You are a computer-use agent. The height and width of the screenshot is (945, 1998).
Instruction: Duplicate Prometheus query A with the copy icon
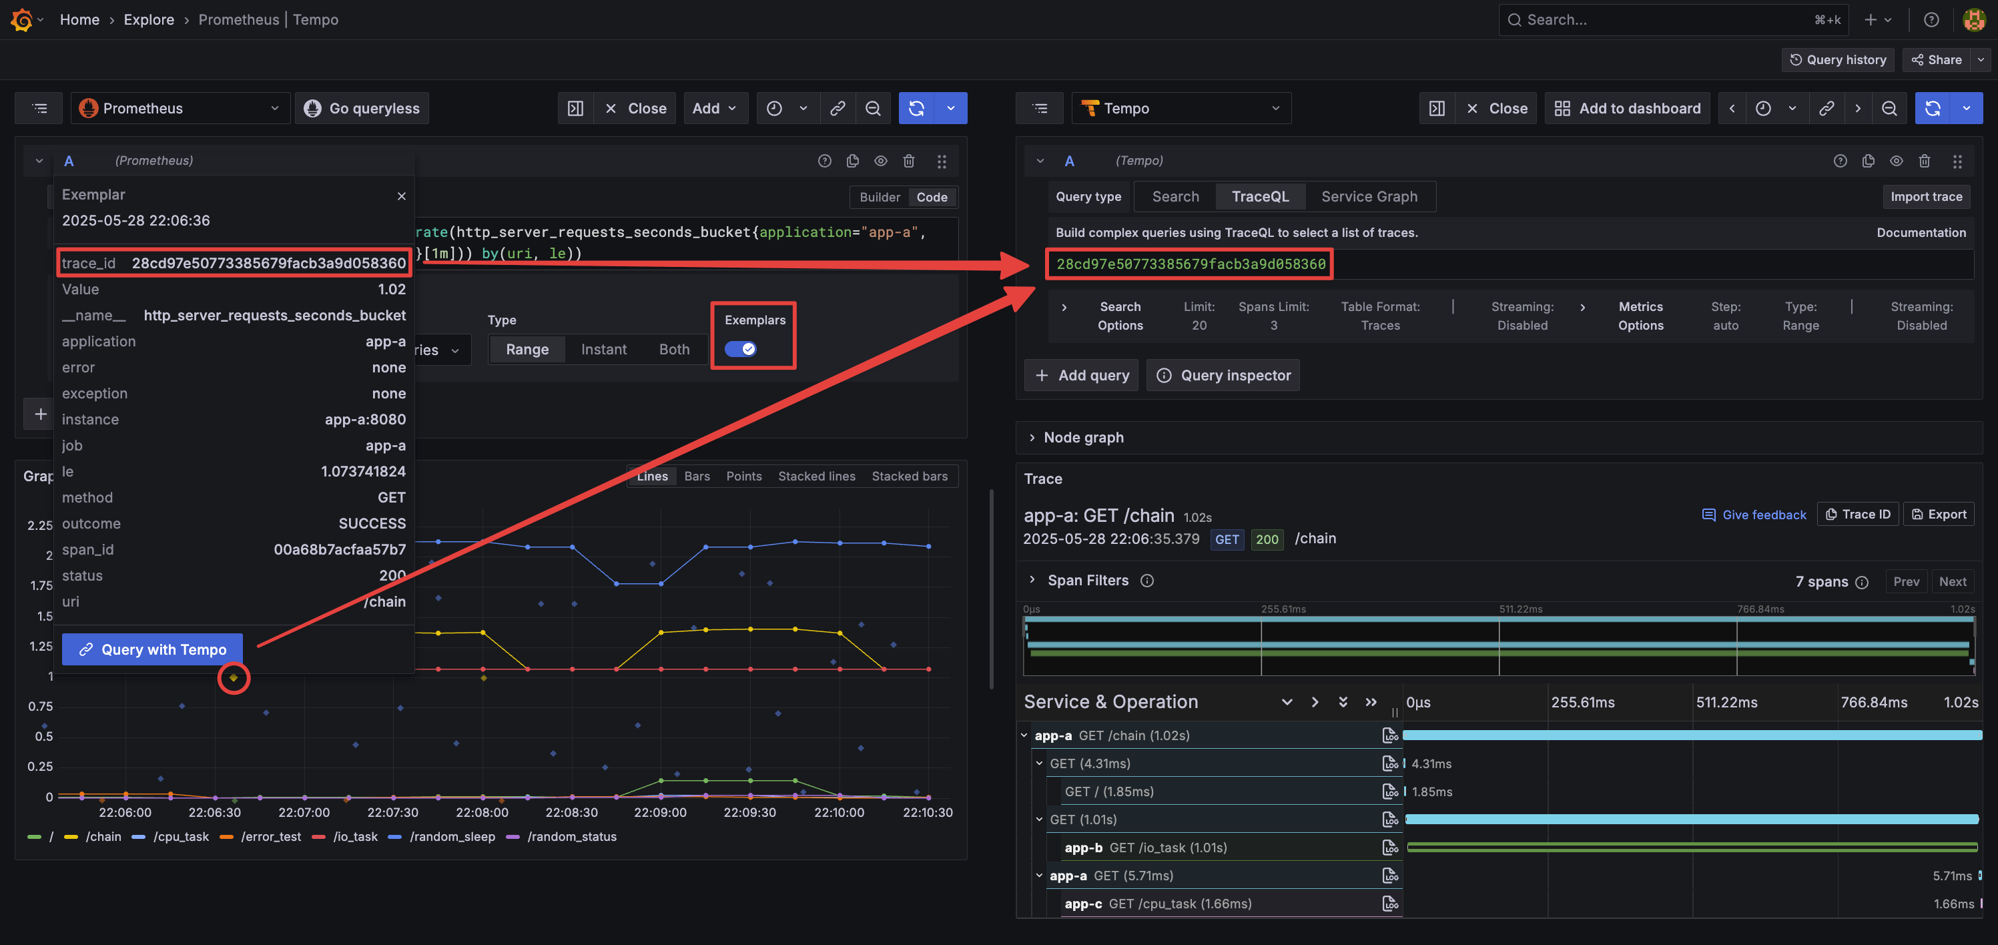pyautogui.click(x=852, y=161)
